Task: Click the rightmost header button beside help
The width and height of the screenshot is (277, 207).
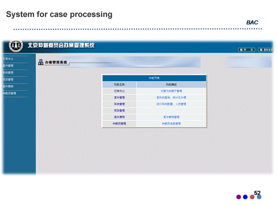Action: (x=265, y=50)
